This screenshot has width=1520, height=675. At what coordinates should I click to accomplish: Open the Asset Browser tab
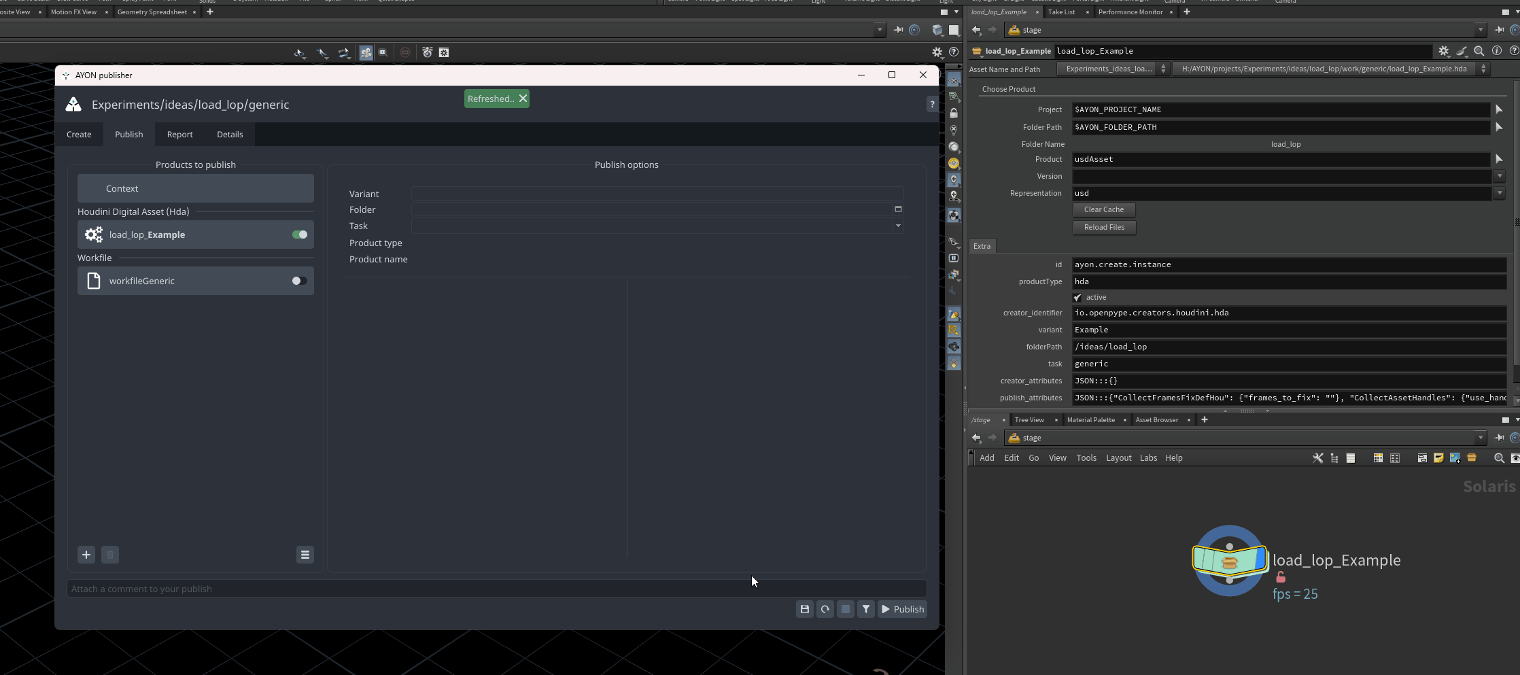(x=1156, y=420)
